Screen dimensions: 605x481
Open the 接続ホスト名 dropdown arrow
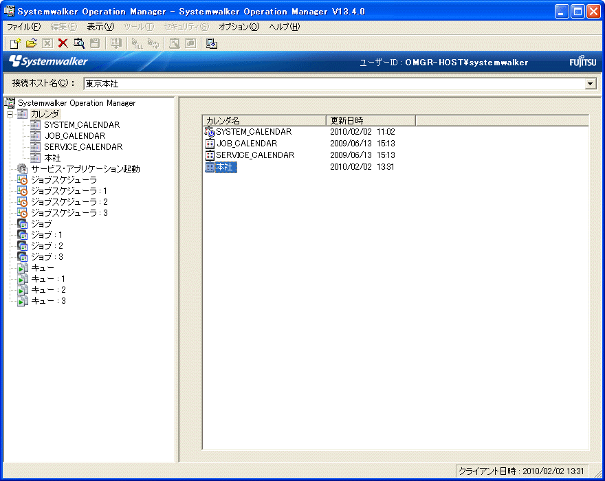point(591,83)
